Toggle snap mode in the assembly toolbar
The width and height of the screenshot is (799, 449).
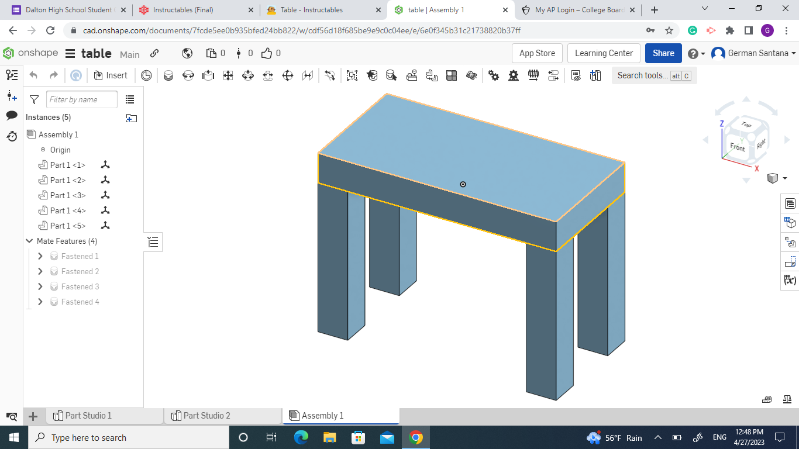328,75
